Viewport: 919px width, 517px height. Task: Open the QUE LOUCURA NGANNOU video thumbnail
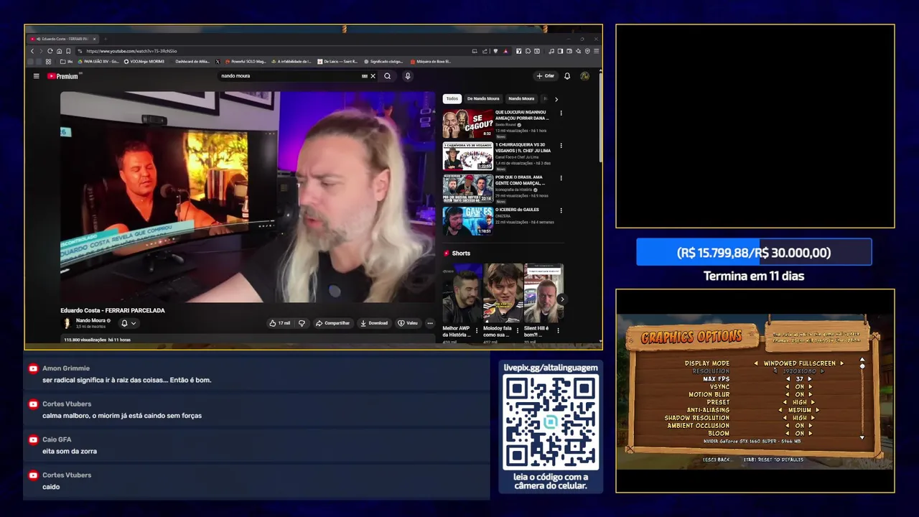[x=467, y=124]
